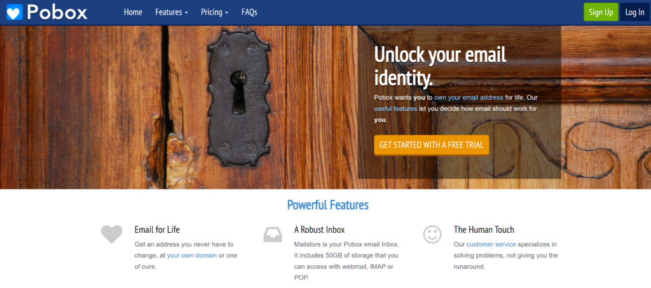Image resolution: width=651 pixels, height=288 pixels.
Task: Click the green Sign Up button
Action: click(x=601, y=12)
